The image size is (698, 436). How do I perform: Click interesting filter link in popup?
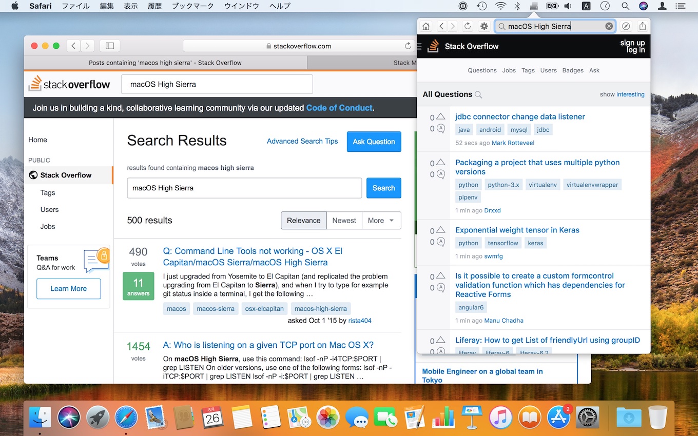coord(630,94)
